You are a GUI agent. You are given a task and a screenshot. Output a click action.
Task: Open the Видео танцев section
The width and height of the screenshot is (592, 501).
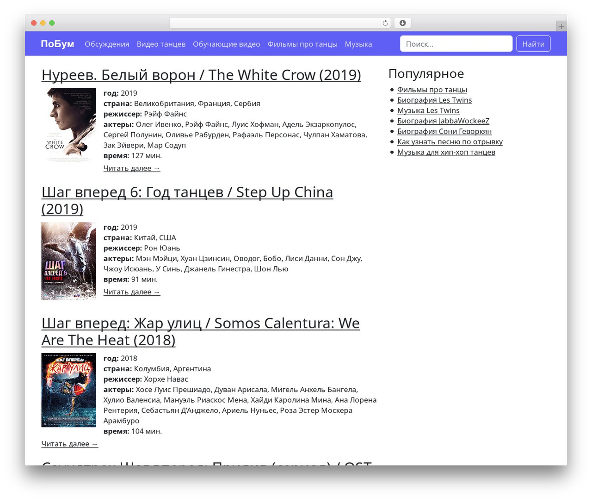(x=161, y=44)
